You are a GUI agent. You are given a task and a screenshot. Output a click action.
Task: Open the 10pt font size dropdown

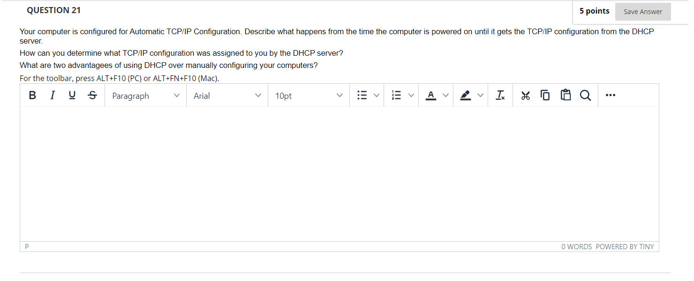point(309,96)
